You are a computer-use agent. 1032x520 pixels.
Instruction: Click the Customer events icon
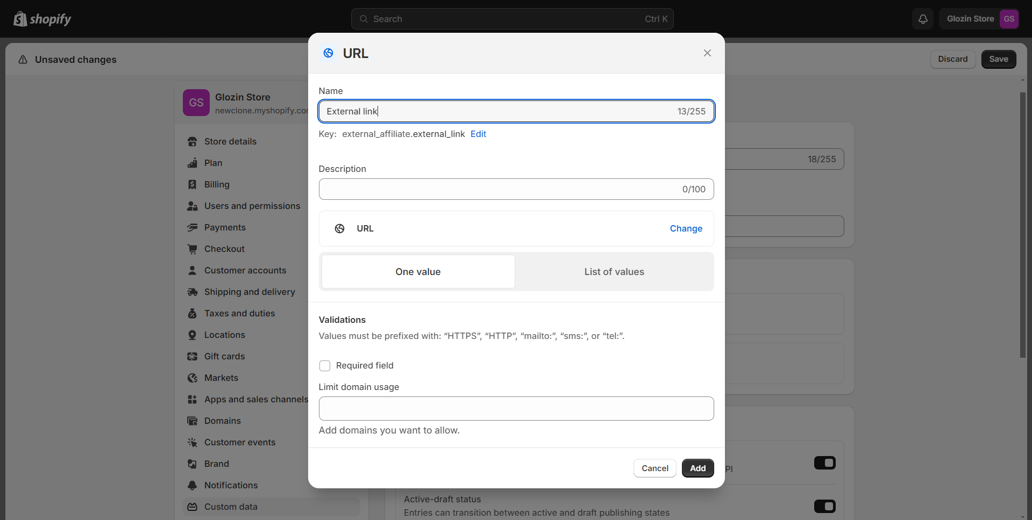(192, 443)
